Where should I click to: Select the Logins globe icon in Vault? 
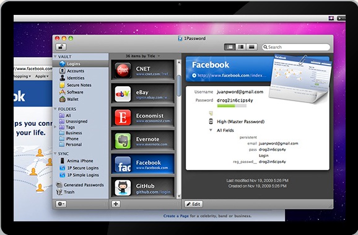pyautogui.click(x=62, y=64)
